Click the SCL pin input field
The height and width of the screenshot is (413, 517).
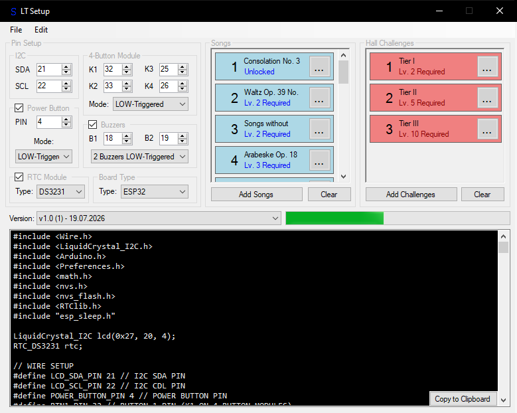(49, 86)
